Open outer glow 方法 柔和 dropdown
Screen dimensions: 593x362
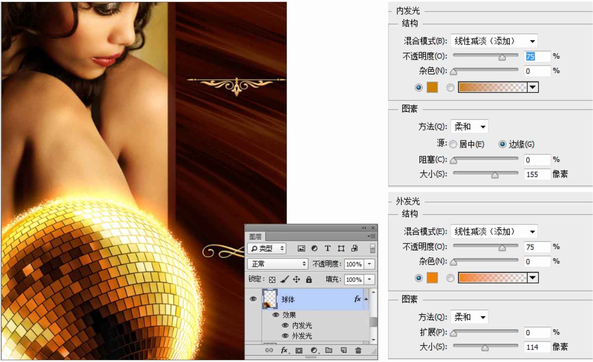[469, 317]
